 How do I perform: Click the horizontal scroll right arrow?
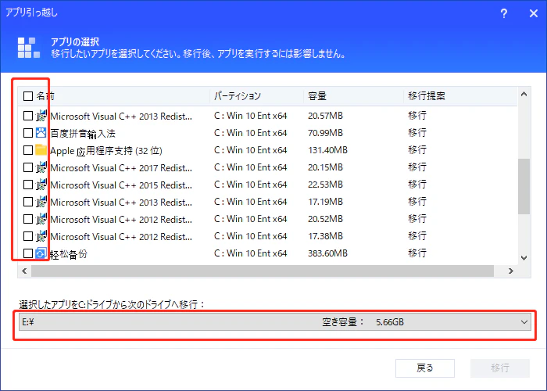[511, 271]
